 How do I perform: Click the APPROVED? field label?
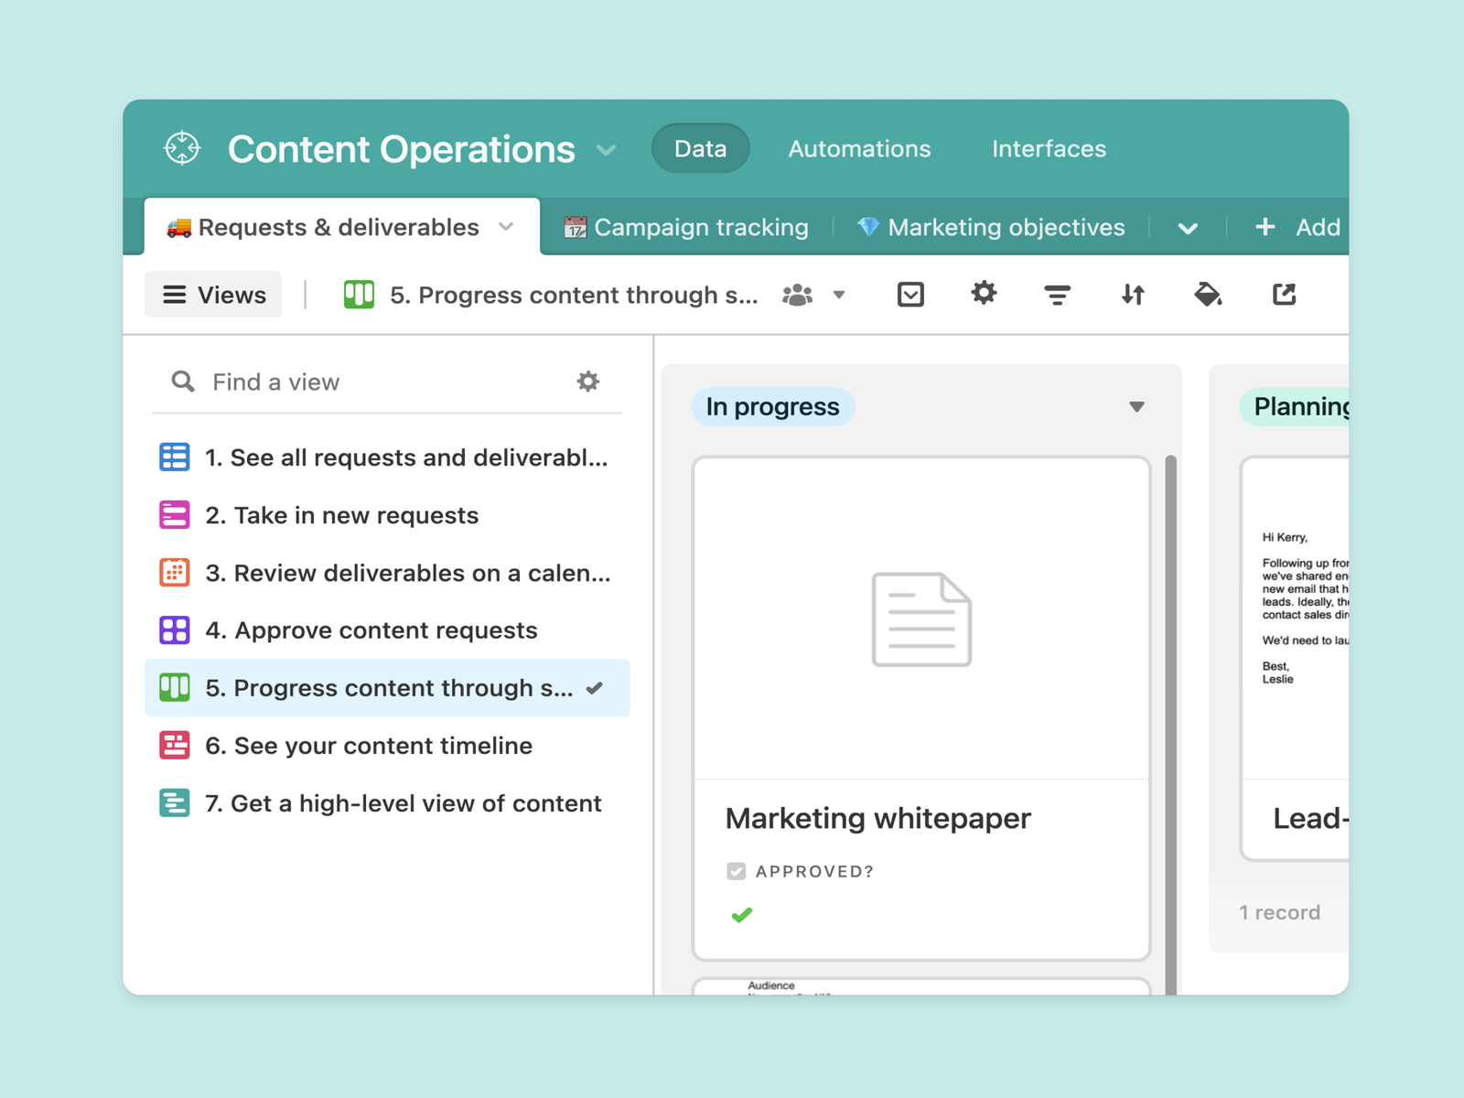pyautogui.click(x=814, y=871)
